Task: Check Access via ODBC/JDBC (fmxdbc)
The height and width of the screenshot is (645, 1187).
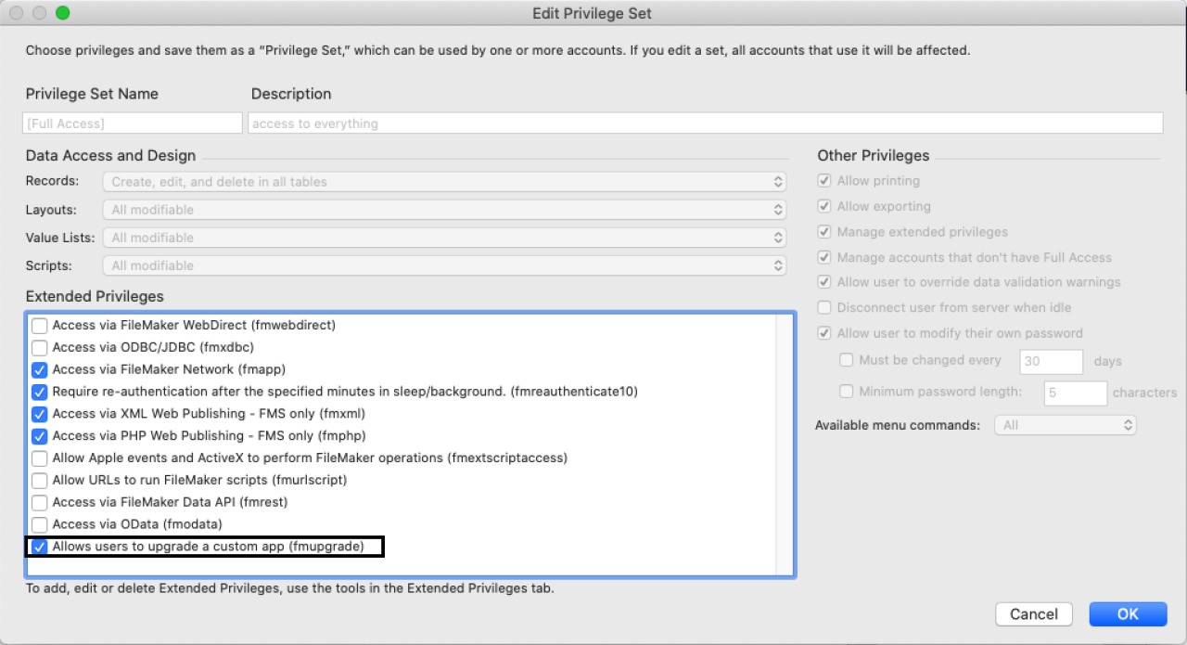Action: click(40, 348)
